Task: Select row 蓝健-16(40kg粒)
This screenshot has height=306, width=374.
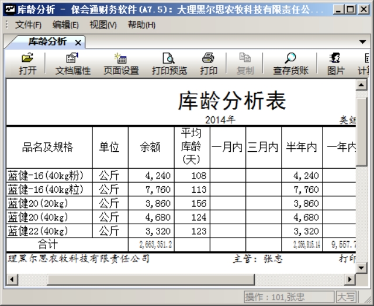Action: [x=181, y=189]
